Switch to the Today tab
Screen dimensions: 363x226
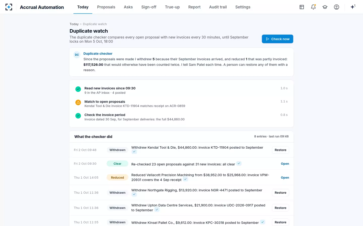pyautogui.click(x=83, y=7)
